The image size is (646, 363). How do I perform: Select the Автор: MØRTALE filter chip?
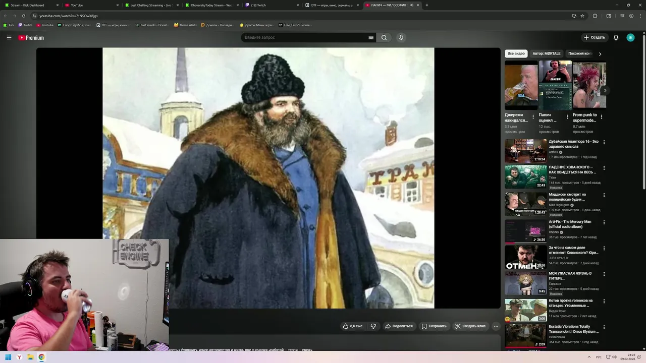546,53
